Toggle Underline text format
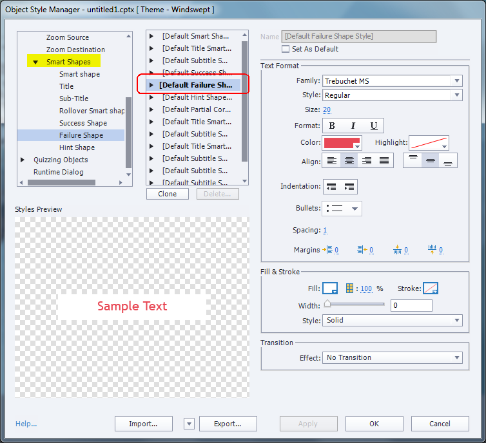 (373, 126)
